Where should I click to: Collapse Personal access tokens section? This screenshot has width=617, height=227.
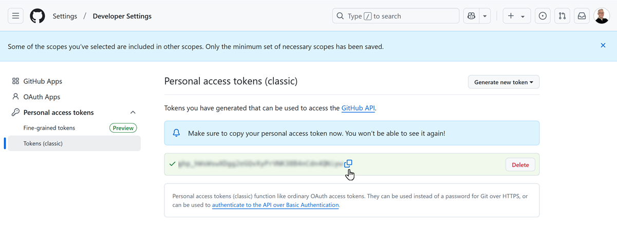point(133,112)
